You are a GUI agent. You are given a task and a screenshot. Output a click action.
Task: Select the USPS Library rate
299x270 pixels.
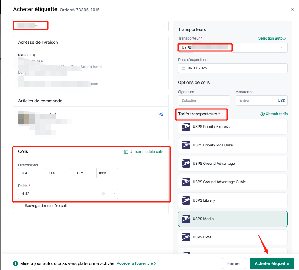(233, 200)
